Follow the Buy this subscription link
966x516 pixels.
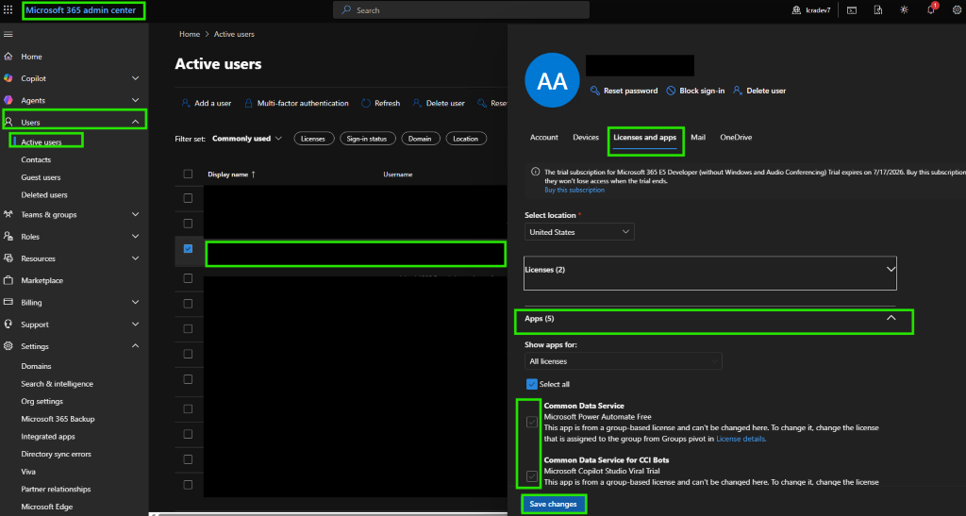pos(575,191)
